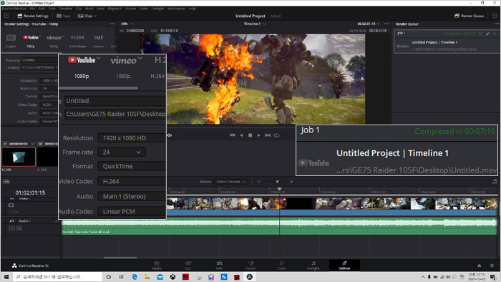Screen dimensions: 501x282
Task: Zoom in timeline with the plus button
Action: (291, 182)
